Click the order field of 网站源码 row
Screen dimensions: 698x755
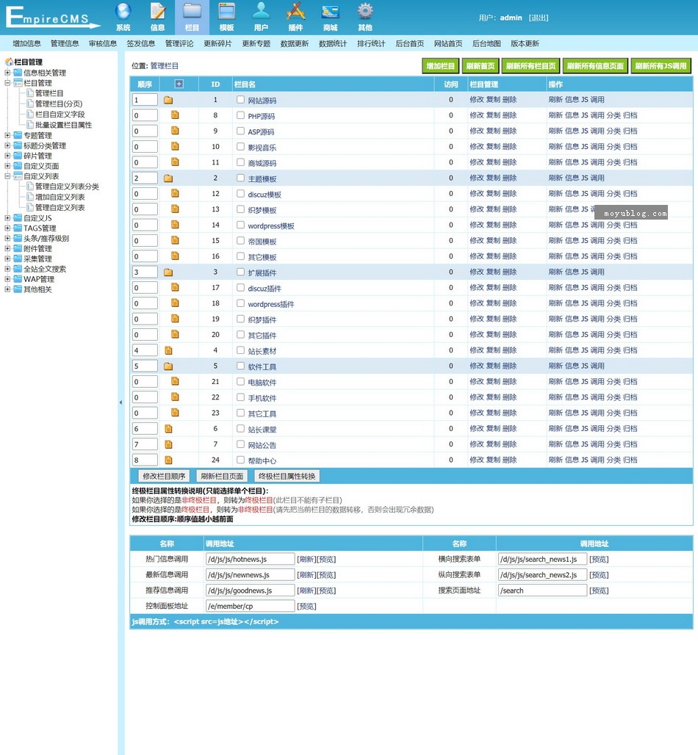click(x=145, y=100)
